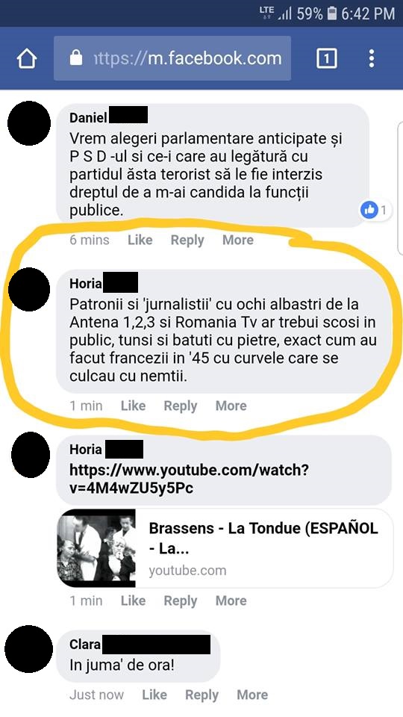Like Horia's YouTube link comment
The width and height of the screenshot is (403, 717).
133,600
